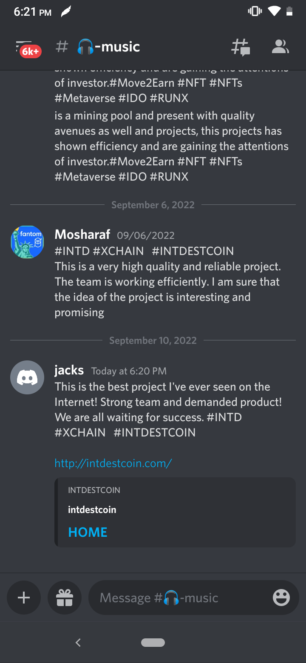Tap the Android home pill
306x663 pixels.
[153, 643]
